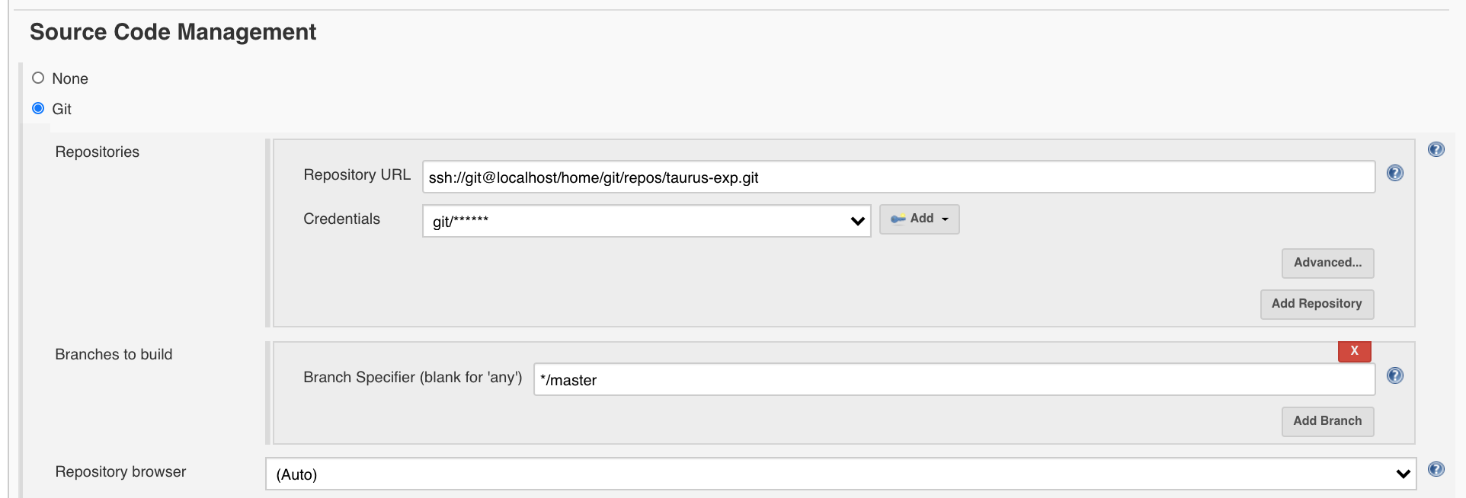Click the Repository browser chevron arrow
This screenshot has width=1466, height=498.
click(x=1403, y=474)
